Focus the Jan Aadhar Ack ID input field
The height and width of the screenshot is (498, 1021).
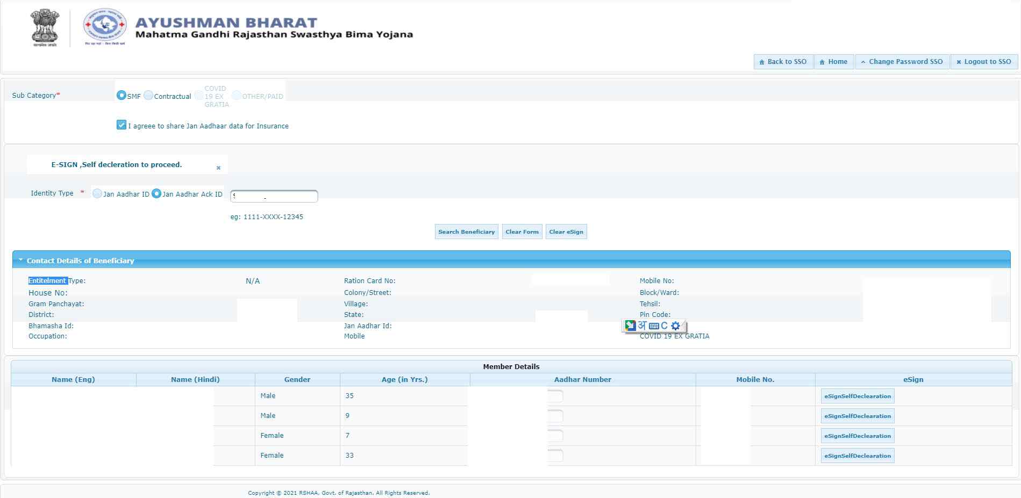(x=274, y=196)
